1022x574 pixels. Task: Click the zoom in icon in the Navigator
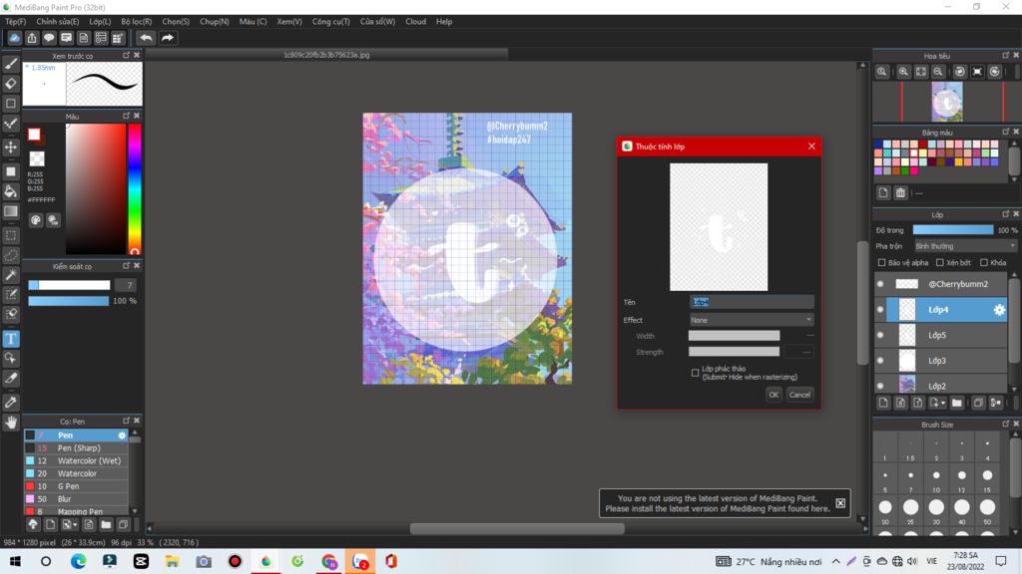903,72
